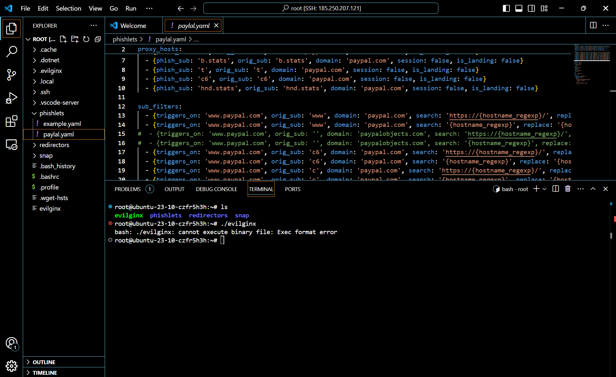Expand the OUTLINE section
The image size is (616, 377).
pyautogui.click(x=64, y=362)
